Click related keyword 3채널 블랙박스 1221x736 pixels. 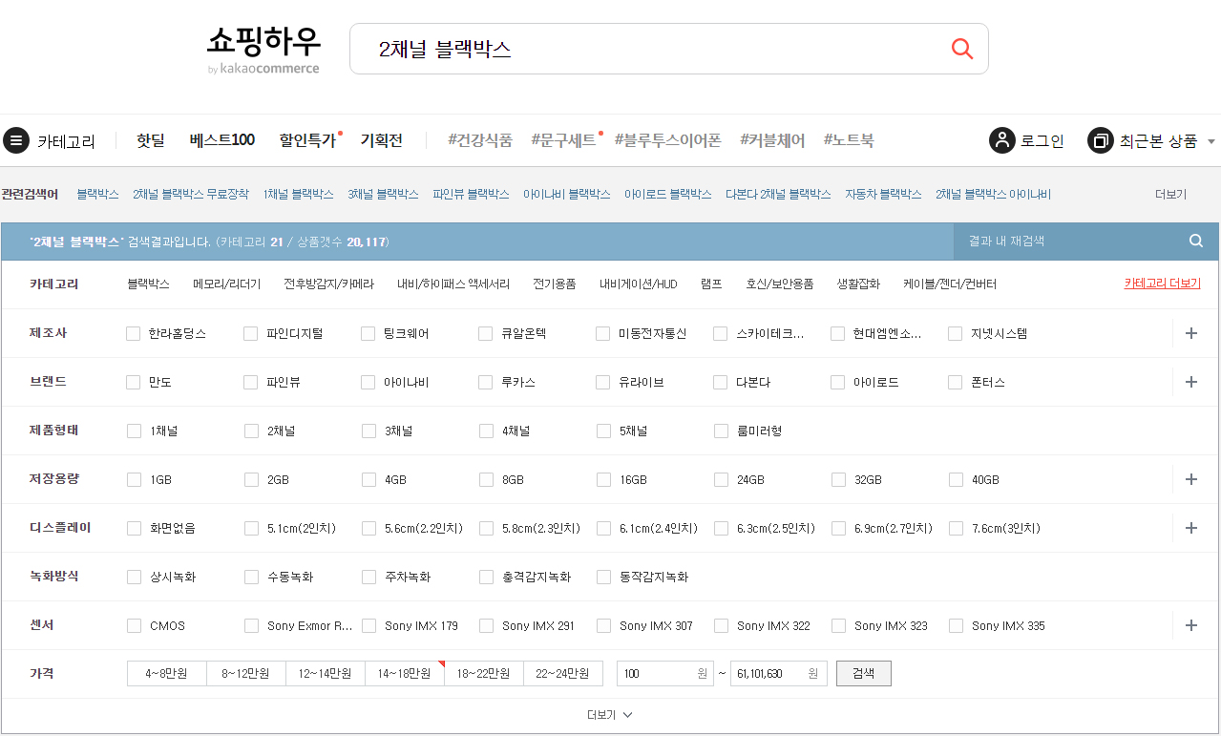pyautogui.click(x=383, y=194)
